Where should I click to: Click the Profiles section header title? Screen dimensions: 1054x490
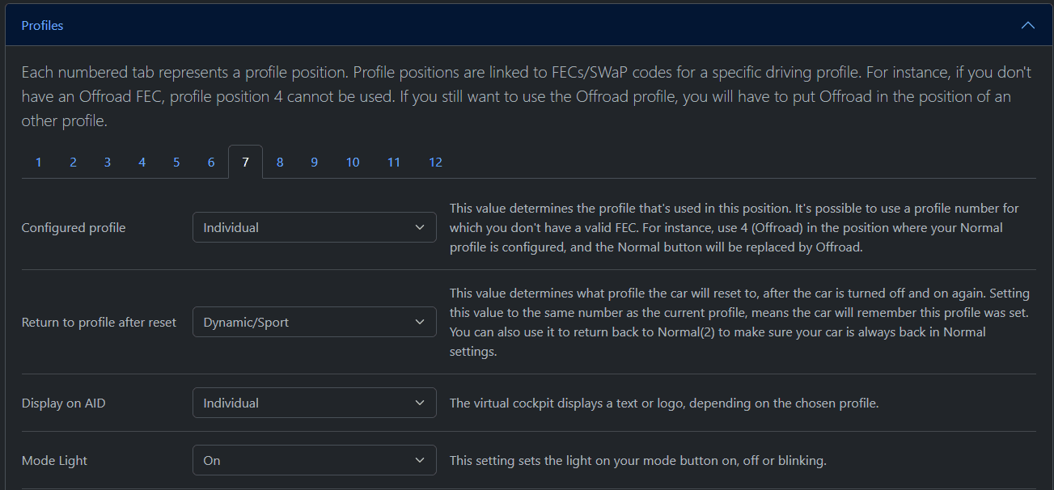point(42,26)
